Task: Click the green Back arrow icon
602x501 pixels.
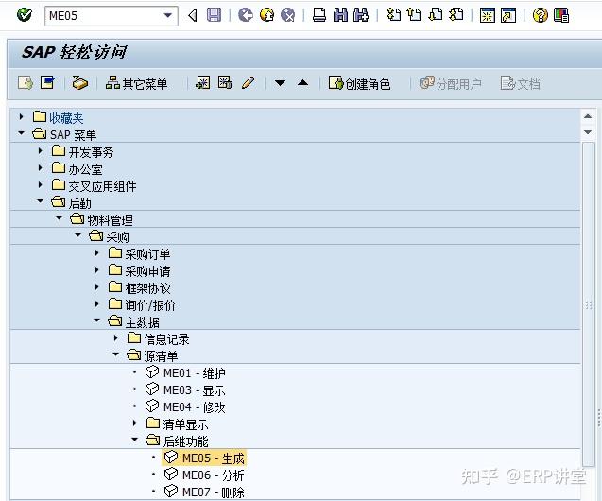Action: pyautogui.click(x=246, y=15)
